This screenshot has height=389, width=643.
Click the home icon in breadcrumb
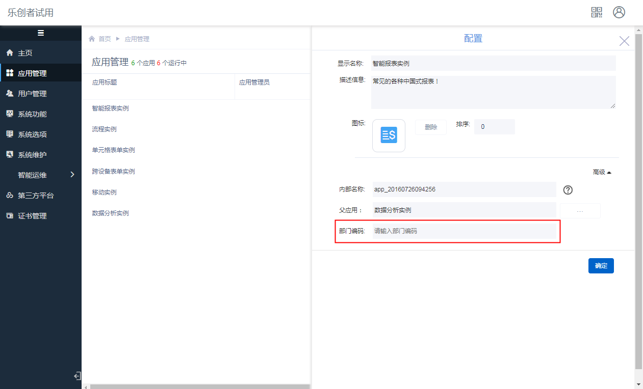(x=92, y=39)
